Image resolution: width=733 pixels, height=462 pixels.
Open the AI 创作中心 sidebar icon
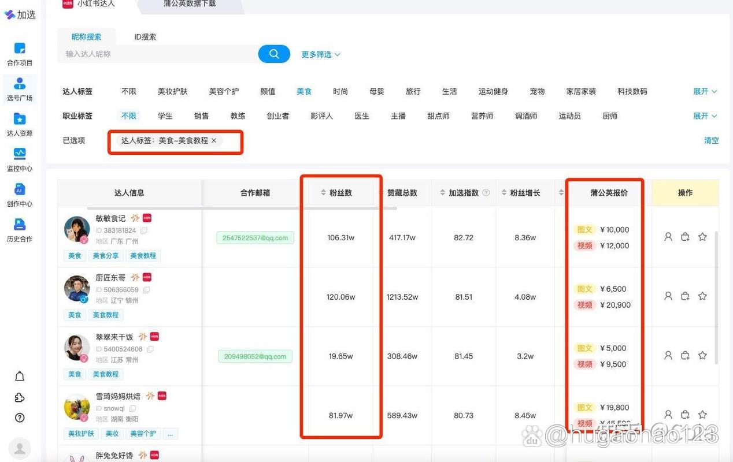tap(20, 195)
